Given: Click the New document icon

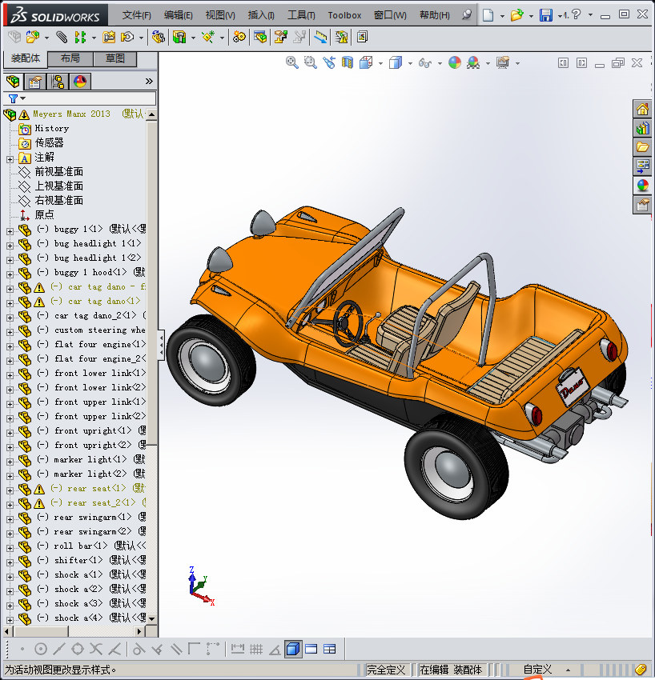Looking at the screenshot, I should 488,15.
